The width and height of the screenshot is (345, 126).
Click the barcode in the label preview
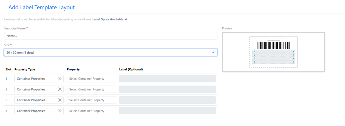coord(273,45)
